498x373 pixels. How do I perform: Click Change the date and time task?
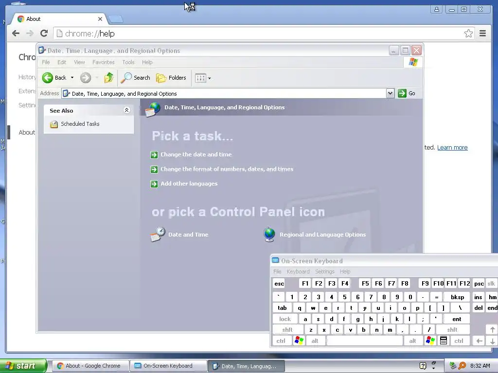point(196,154)
